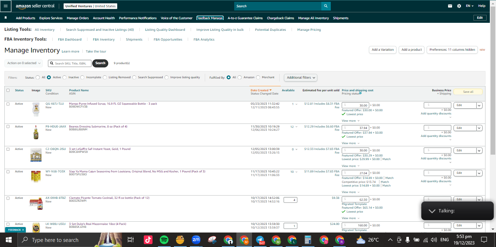Open the weather widget showing 26°C
The image size is (496, 247).
coord(367,240)
